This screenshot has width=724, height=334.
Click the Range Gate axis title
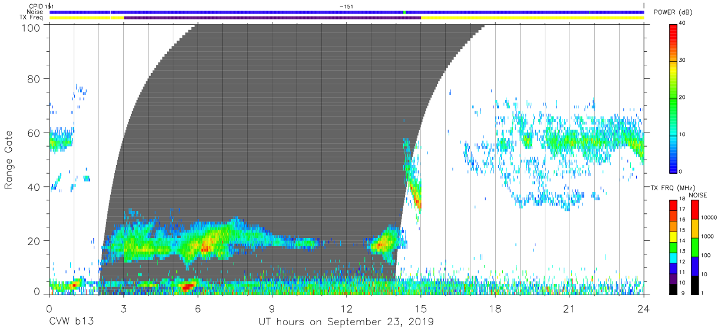[x=9, y=159]
